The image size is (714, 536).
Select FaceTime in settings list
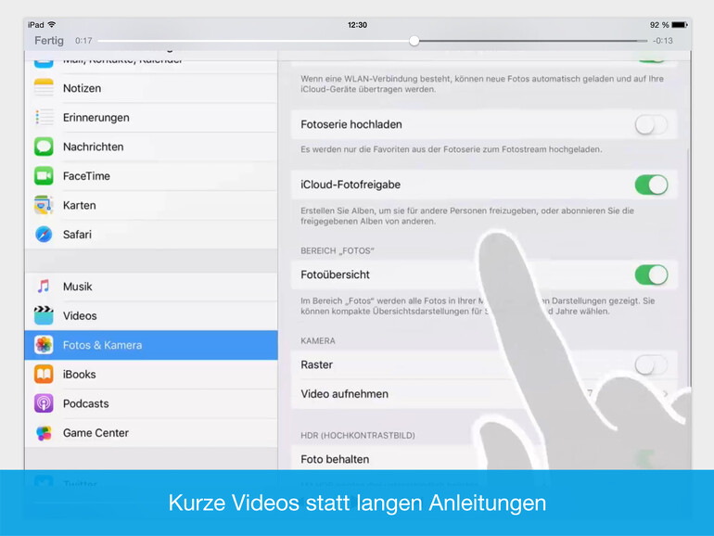pyautogui.click(x=151, y=176)
